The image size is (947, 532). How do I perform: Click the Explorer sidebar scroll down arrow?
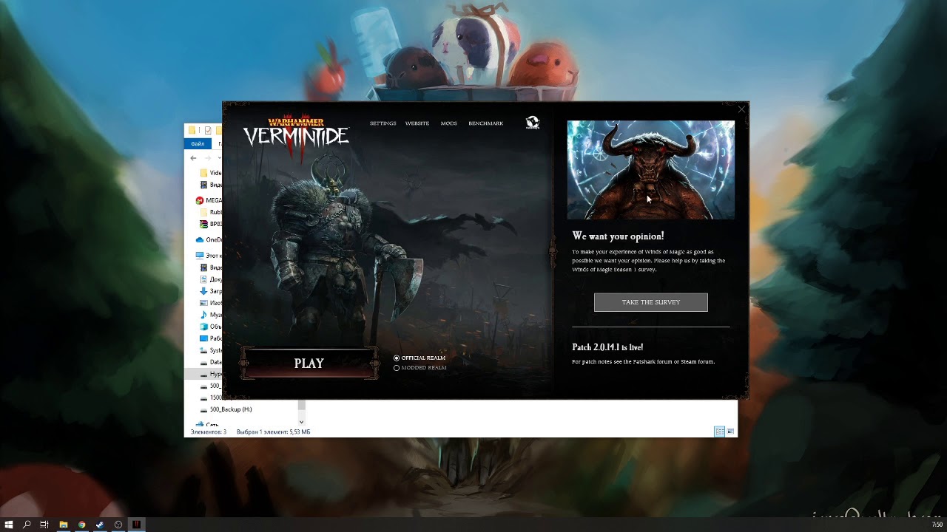[x=301, y=422]
